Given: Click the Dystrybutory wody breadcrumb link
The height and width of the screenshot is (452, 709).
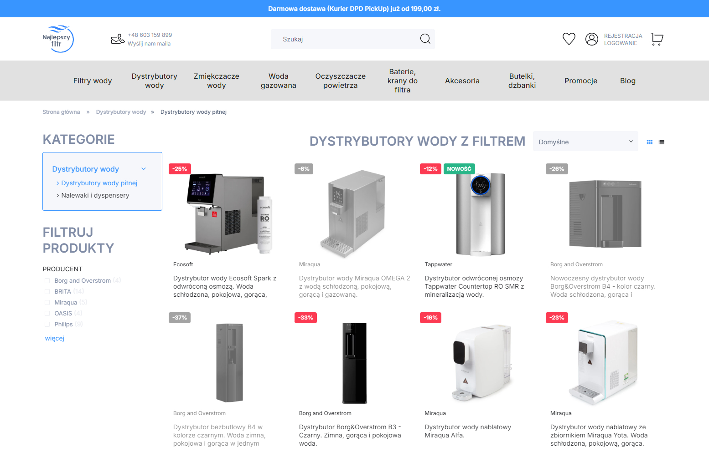Looking at the screenshot, I should click(121, 112).
